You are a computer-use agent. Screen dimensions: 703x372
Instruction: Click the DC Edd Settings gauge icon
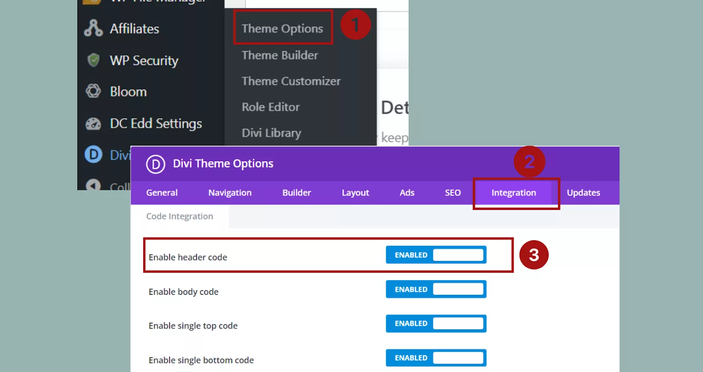[x=93, y=124]
